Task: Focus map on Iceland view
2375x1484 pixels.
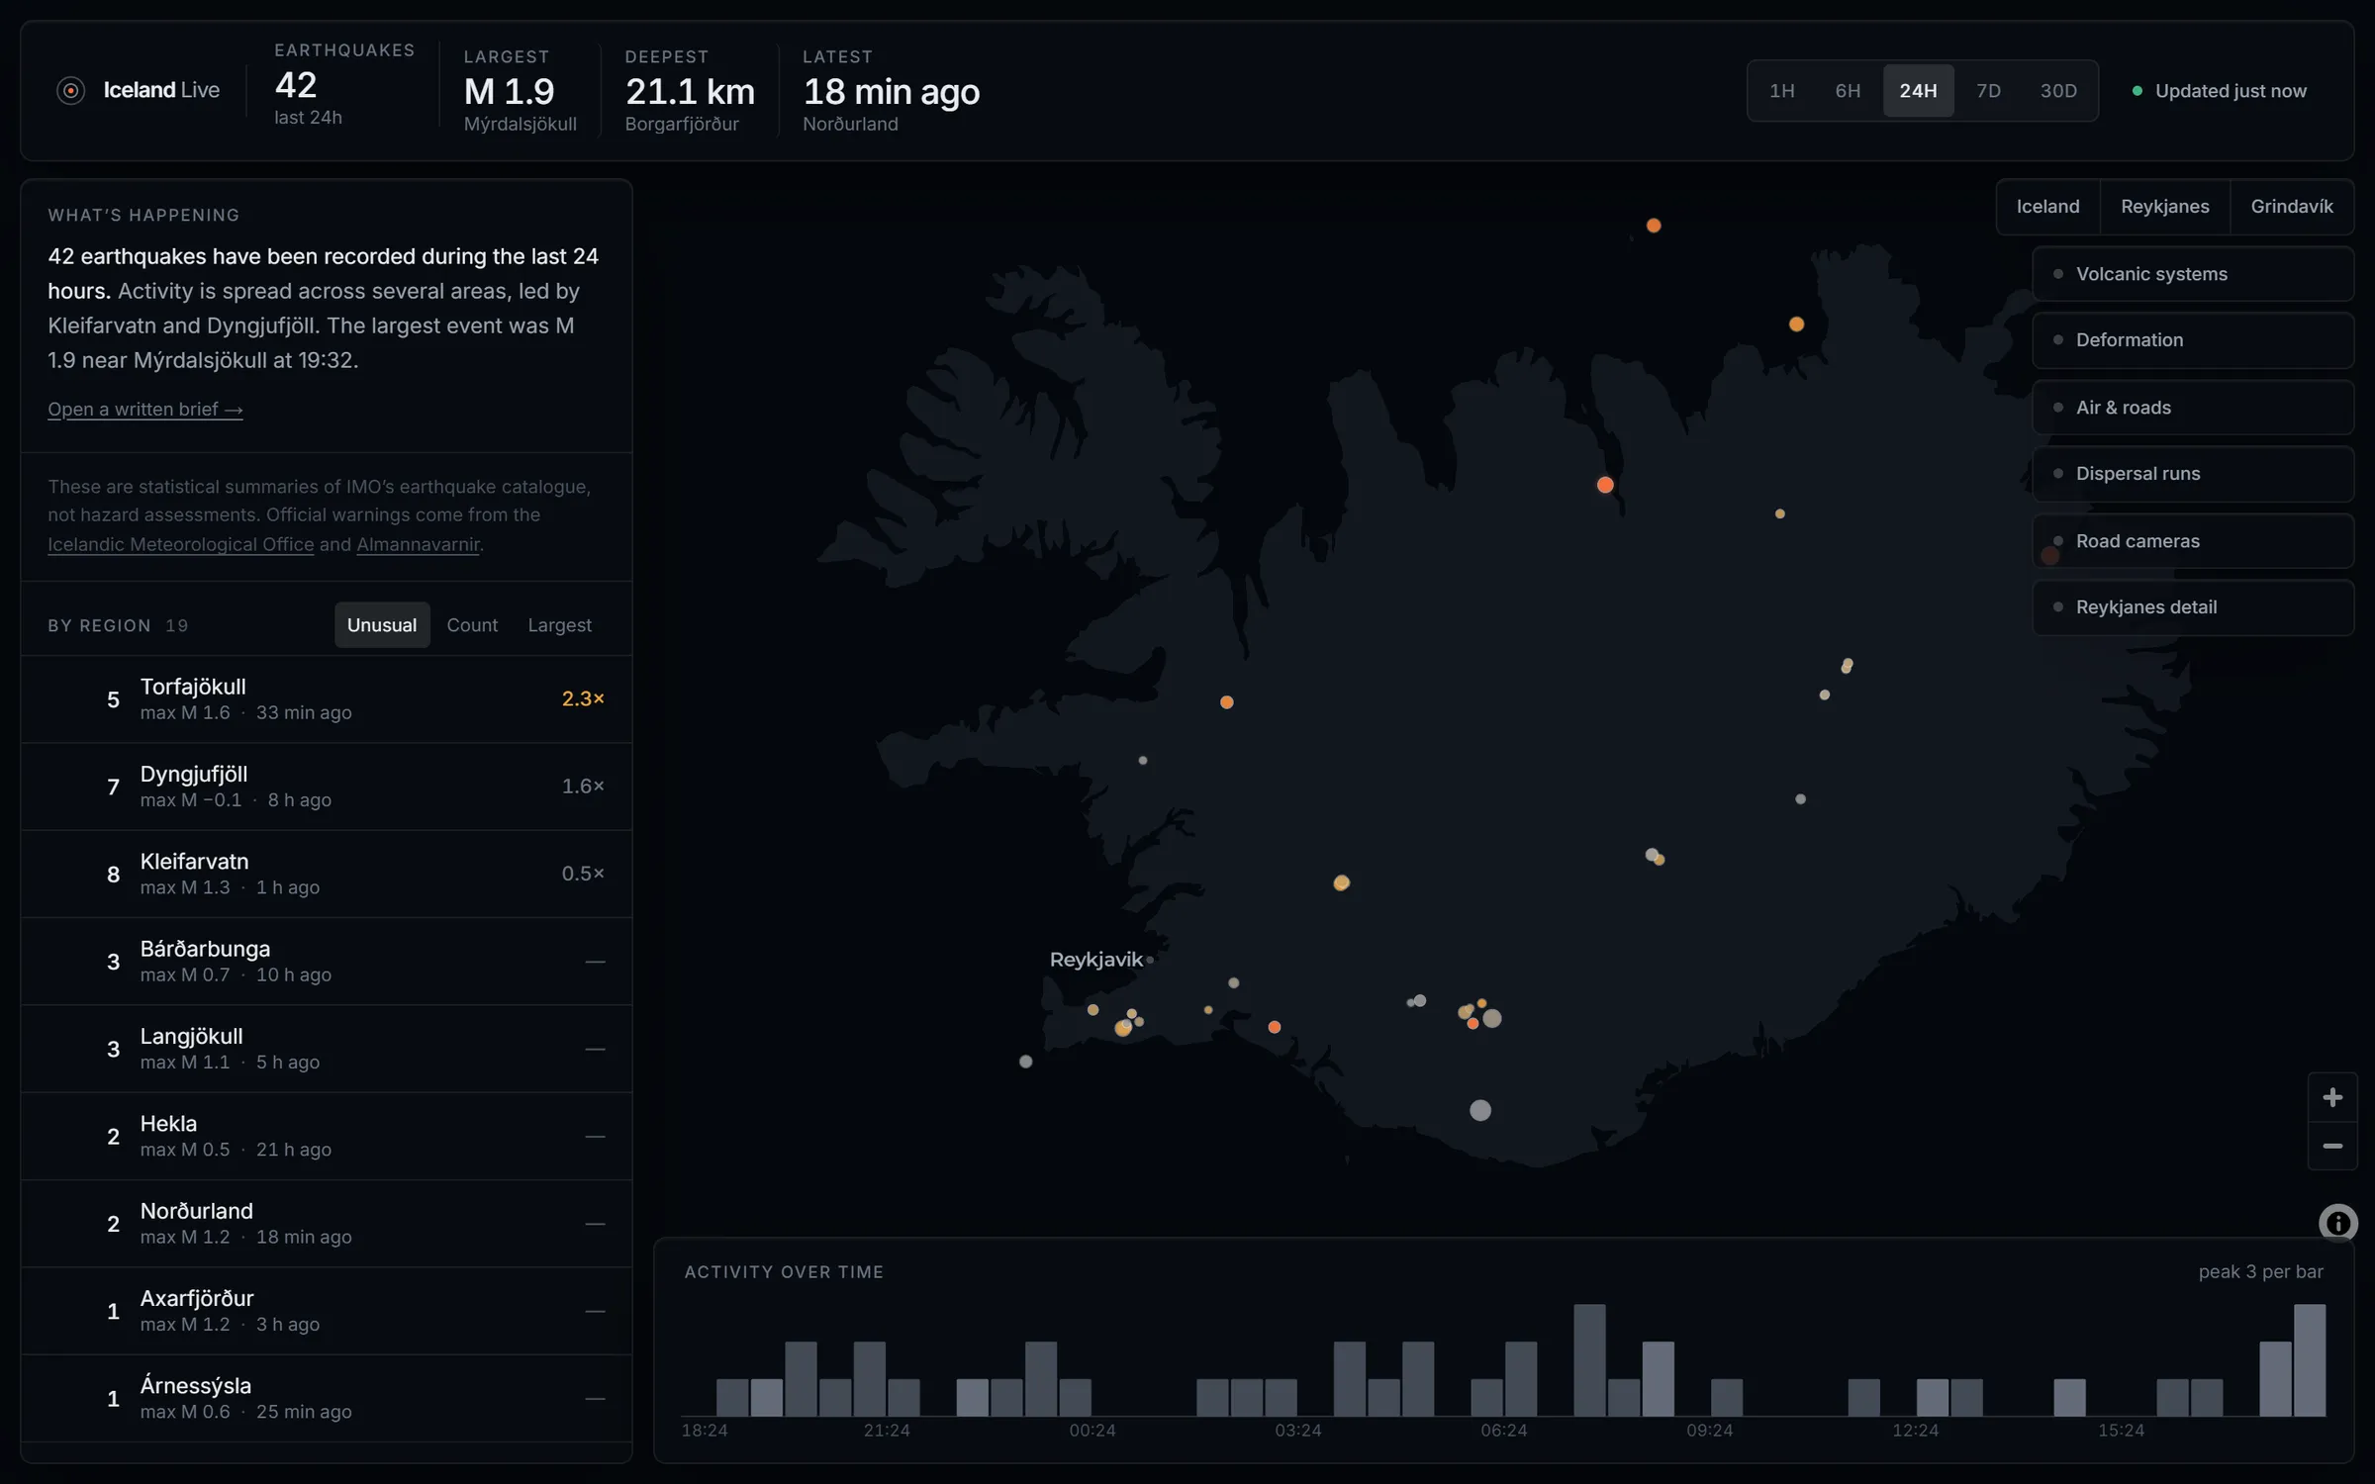Action: coord(2047,207)
